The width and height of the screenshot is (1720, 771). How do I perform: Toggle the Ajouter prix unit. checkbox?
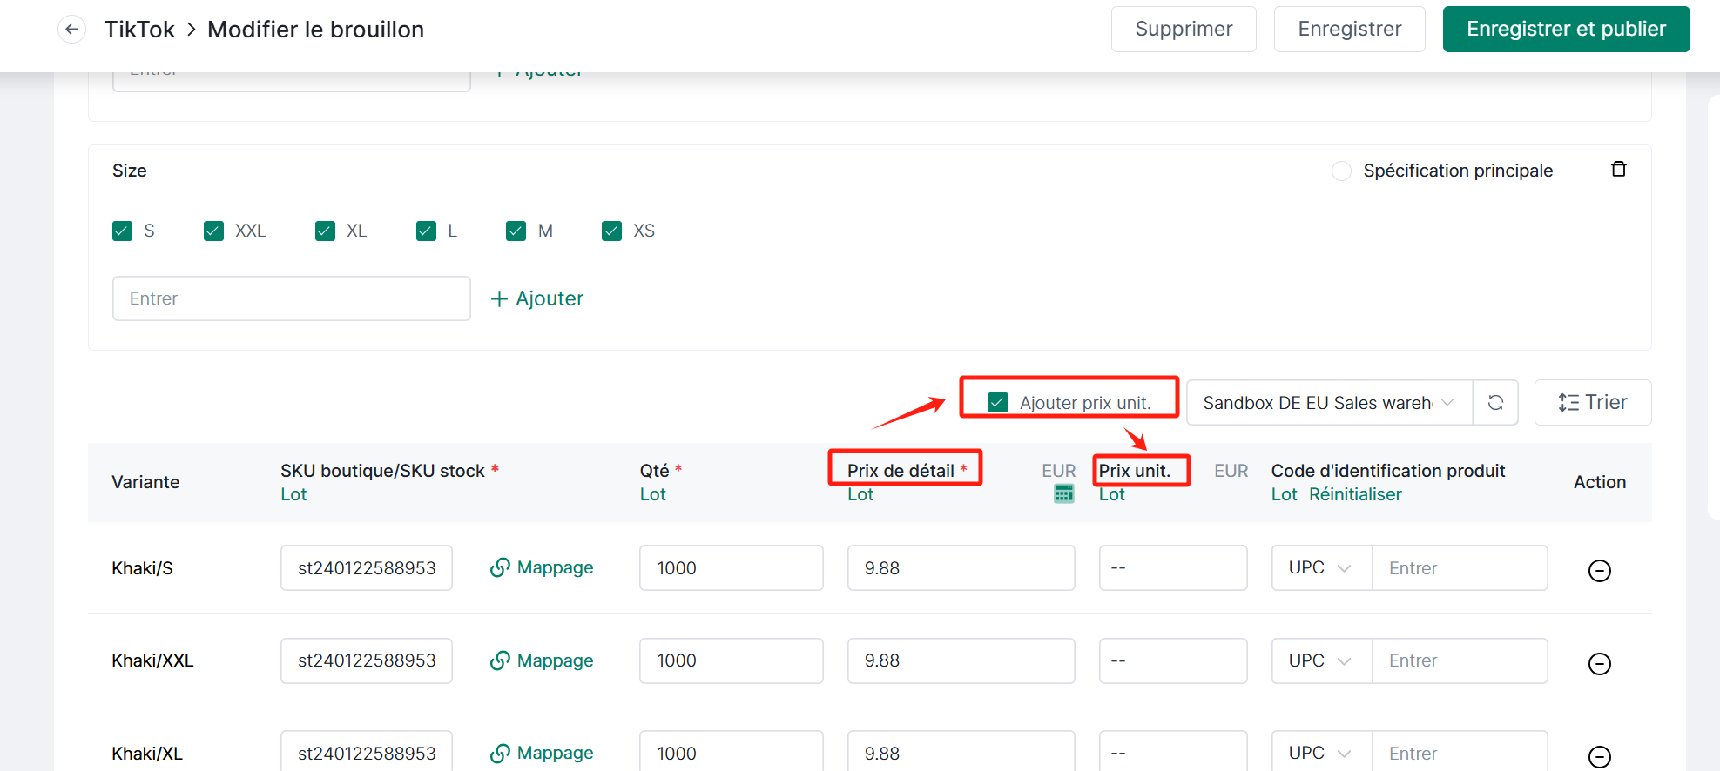[x=998, y=403]
